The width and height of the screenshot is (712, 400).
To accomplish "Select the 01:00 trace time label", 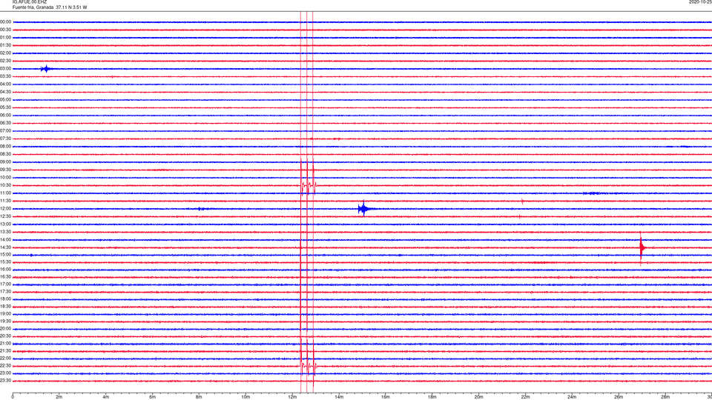I will tap(6, 37).
